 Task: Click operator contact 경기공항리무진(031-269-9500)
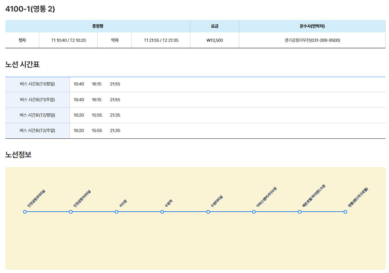312,40
